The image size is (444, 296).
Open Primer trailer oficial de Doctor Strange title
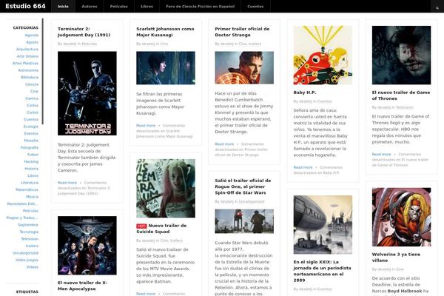[x=242, y=32]
